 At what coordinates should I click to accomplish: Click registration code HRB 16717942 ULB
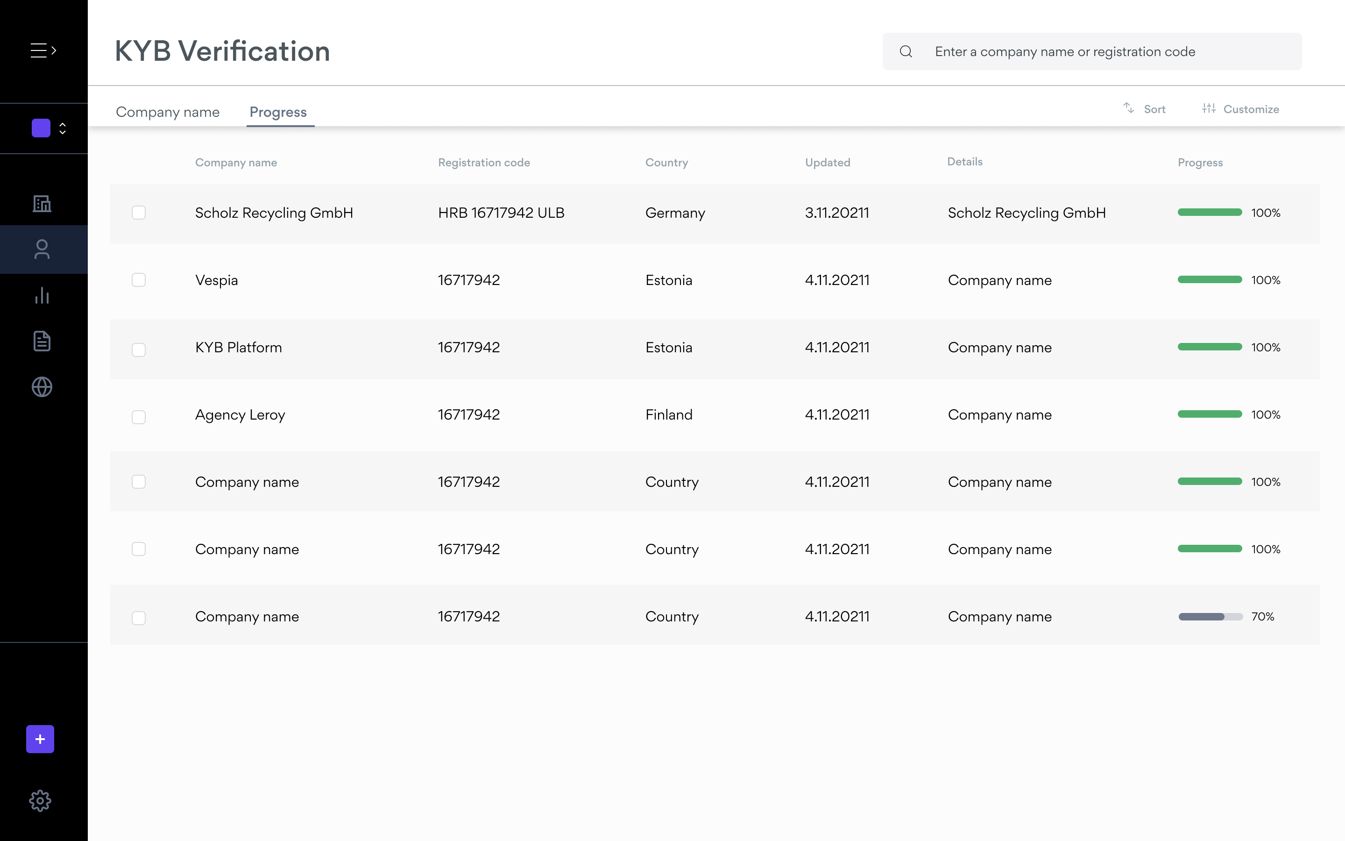pos(501,213)
